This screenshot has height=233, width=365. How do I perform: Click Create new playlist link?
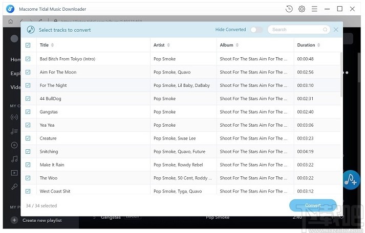click(x=42, y=220)
